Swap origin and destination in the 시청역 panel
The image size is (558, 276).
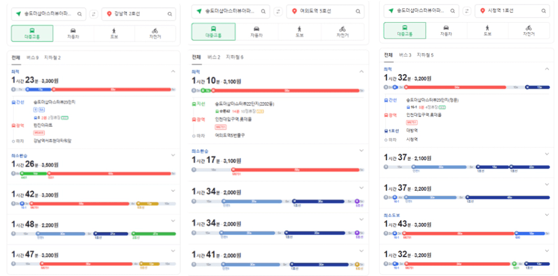coord(467,11)
